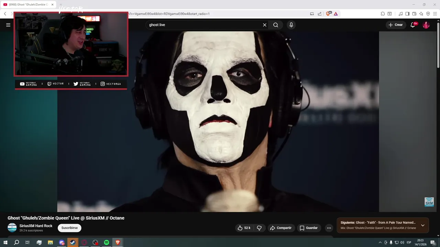
Task: Switch ESP keyboard language indicator
Action: coord(409,243)
